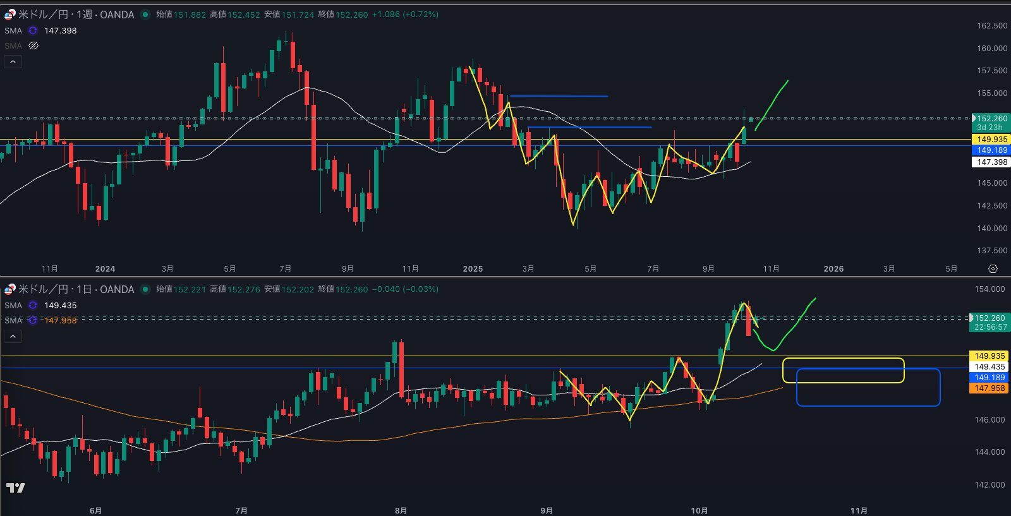
Task: Collapse the weekly chart indicator legend
Action: pos(13,61)
